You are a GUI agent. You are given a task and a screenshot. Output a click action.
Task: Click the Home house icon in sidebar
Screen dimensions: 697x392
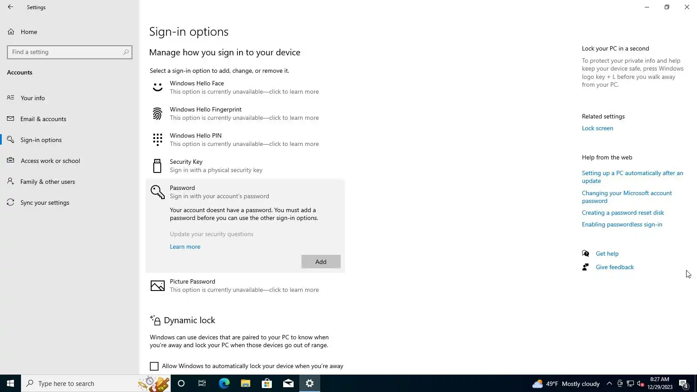point(11,32)
